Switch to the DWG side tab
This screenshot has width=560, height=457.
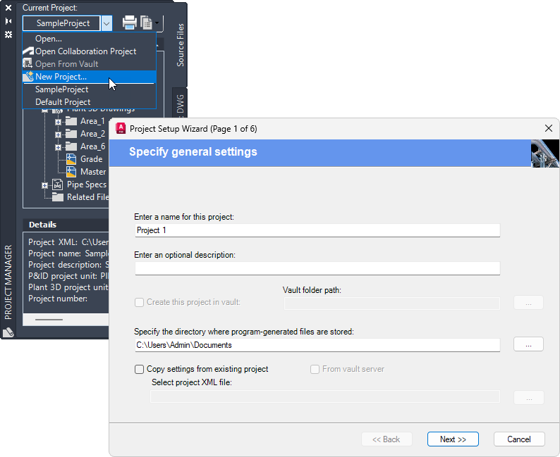click(181, 104)
